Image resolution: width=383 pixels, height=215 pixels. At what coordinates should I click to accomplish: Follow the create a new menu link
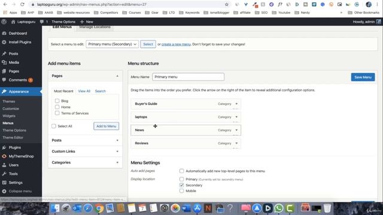tap(176, 44)
